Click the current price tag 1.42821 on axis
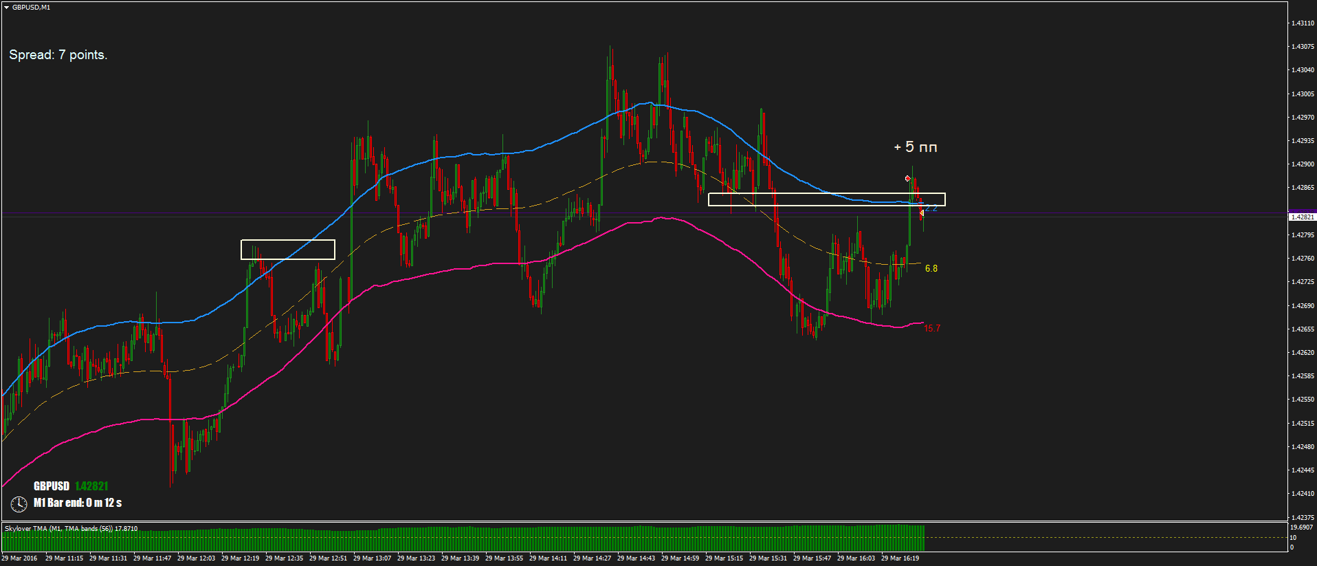Screen dimensions: 1317x566 tap(1302, 217)
